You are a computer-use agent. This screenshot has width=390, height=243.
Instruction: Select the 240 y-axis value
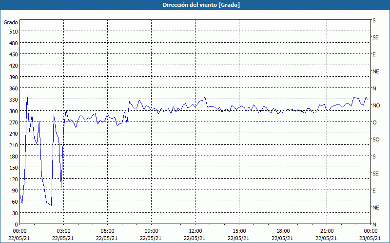14,134
